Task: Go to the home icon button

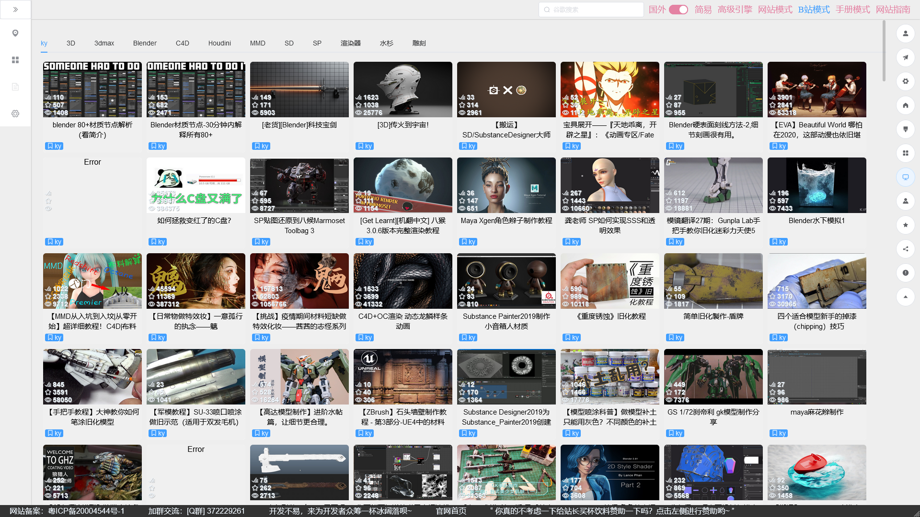Action: 905,105
